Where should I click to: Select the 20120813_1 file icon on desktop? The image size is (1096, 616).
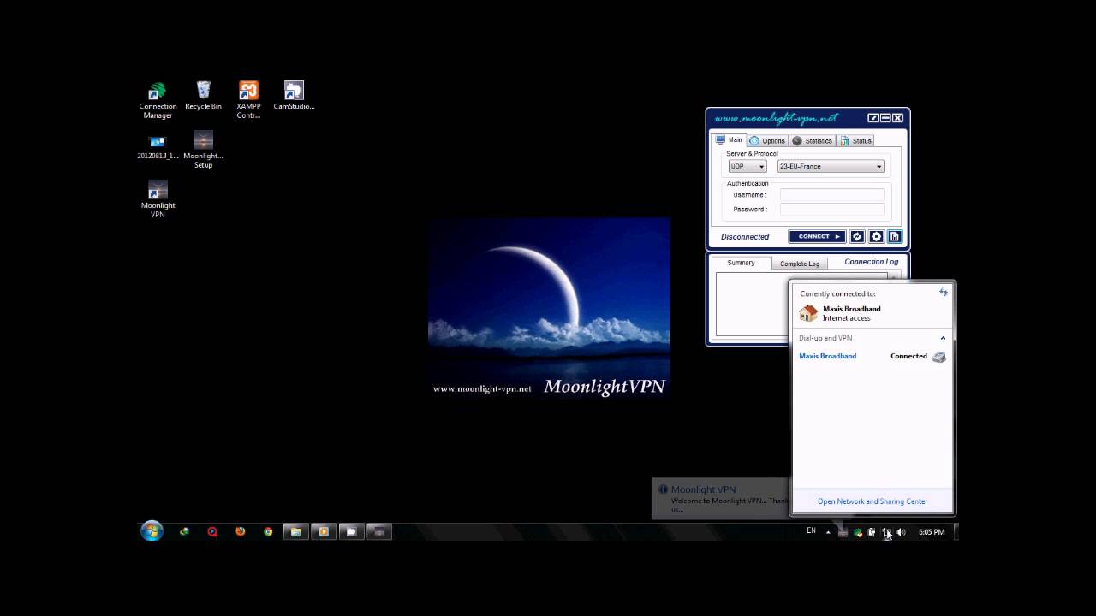tap(158, 145)
